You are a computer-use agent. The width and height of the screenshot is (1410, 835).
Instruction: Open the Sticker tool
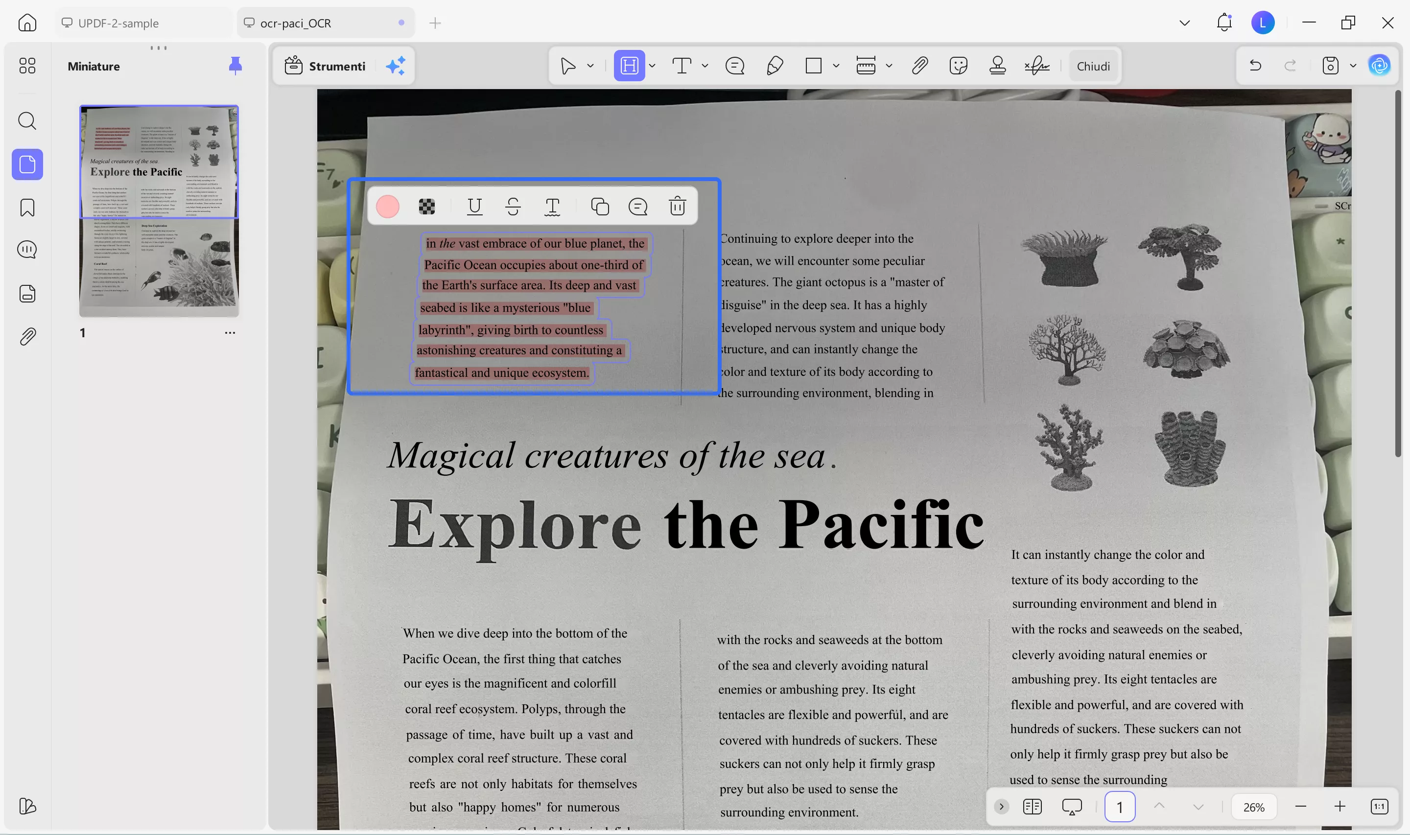(x=958, y=65)
